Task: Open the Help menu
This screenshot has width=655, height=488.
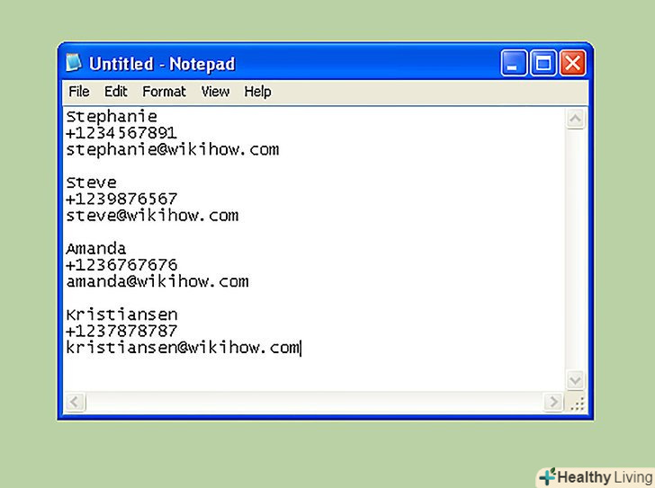Action: click(x=257, y=92)
